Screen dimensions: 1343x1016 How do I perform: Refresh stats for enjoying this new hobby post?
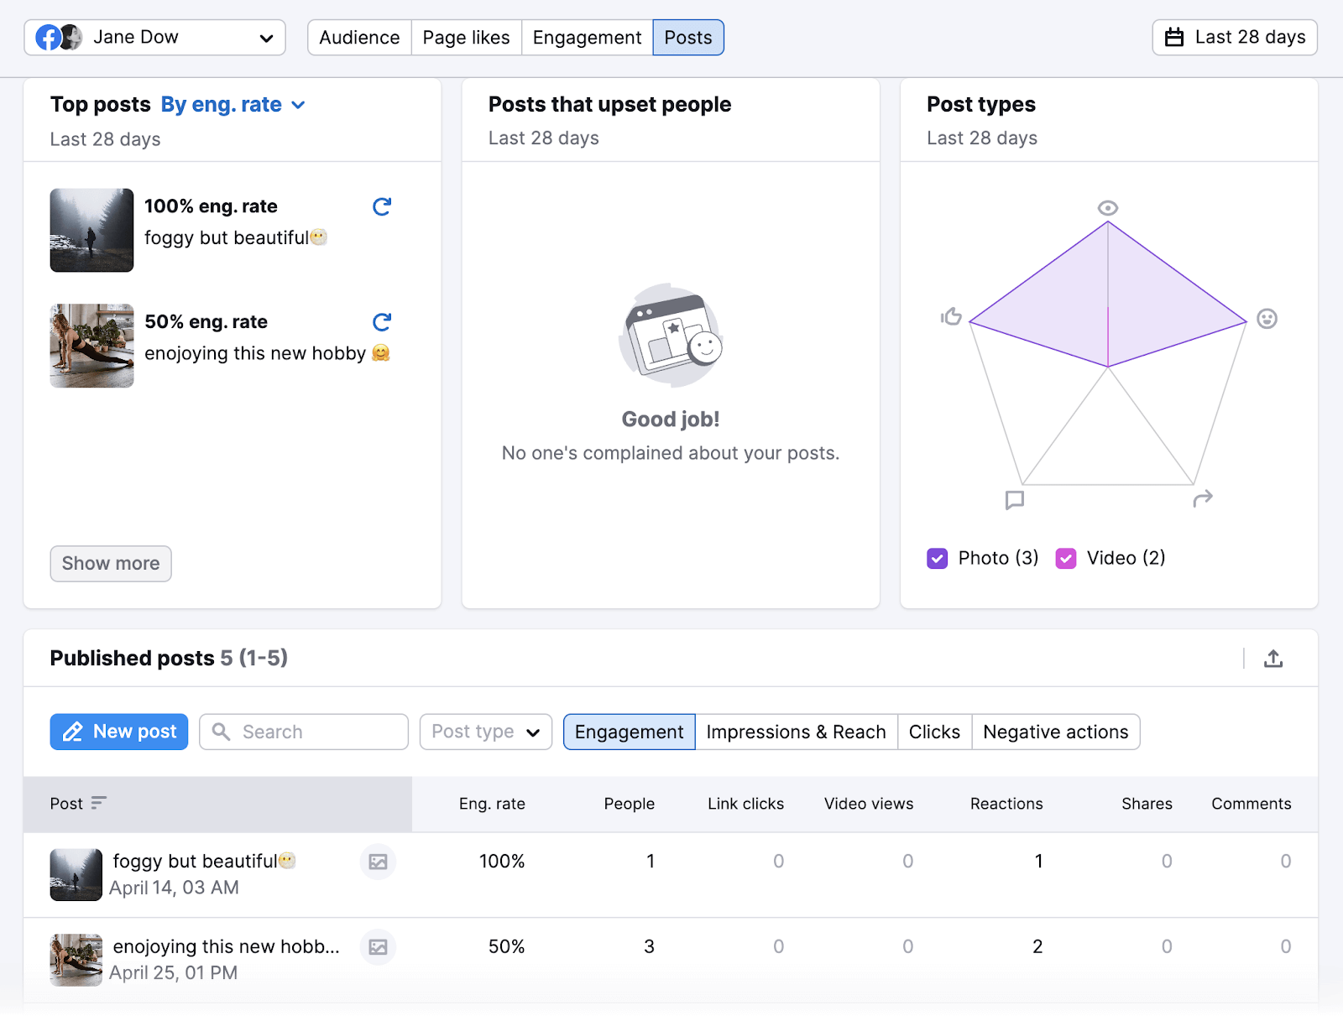coord(382,321)
